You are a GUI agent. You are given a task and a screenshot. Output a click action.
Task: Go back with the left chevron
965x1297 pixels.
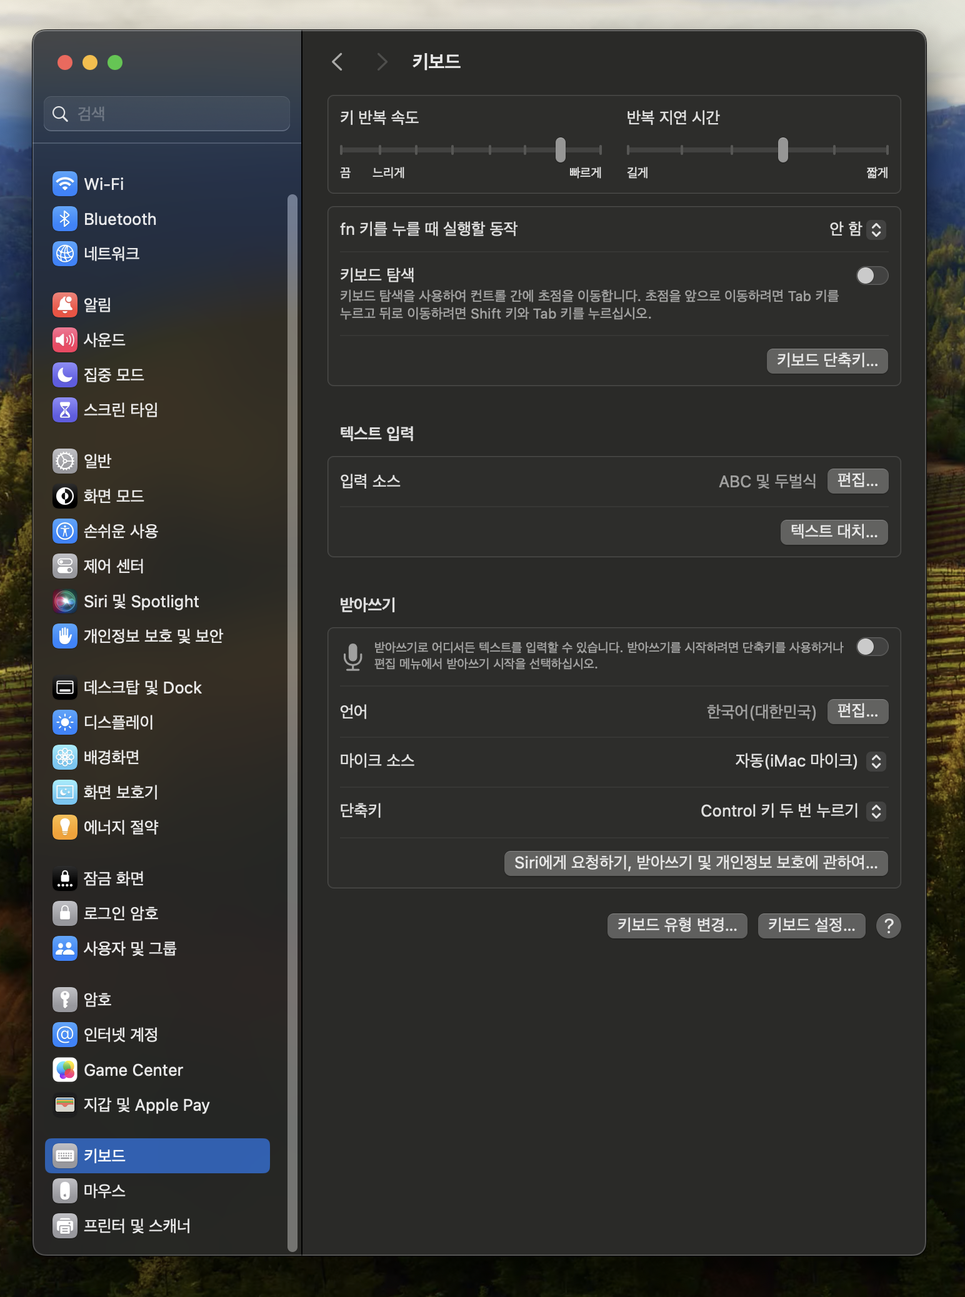[337, 62]
